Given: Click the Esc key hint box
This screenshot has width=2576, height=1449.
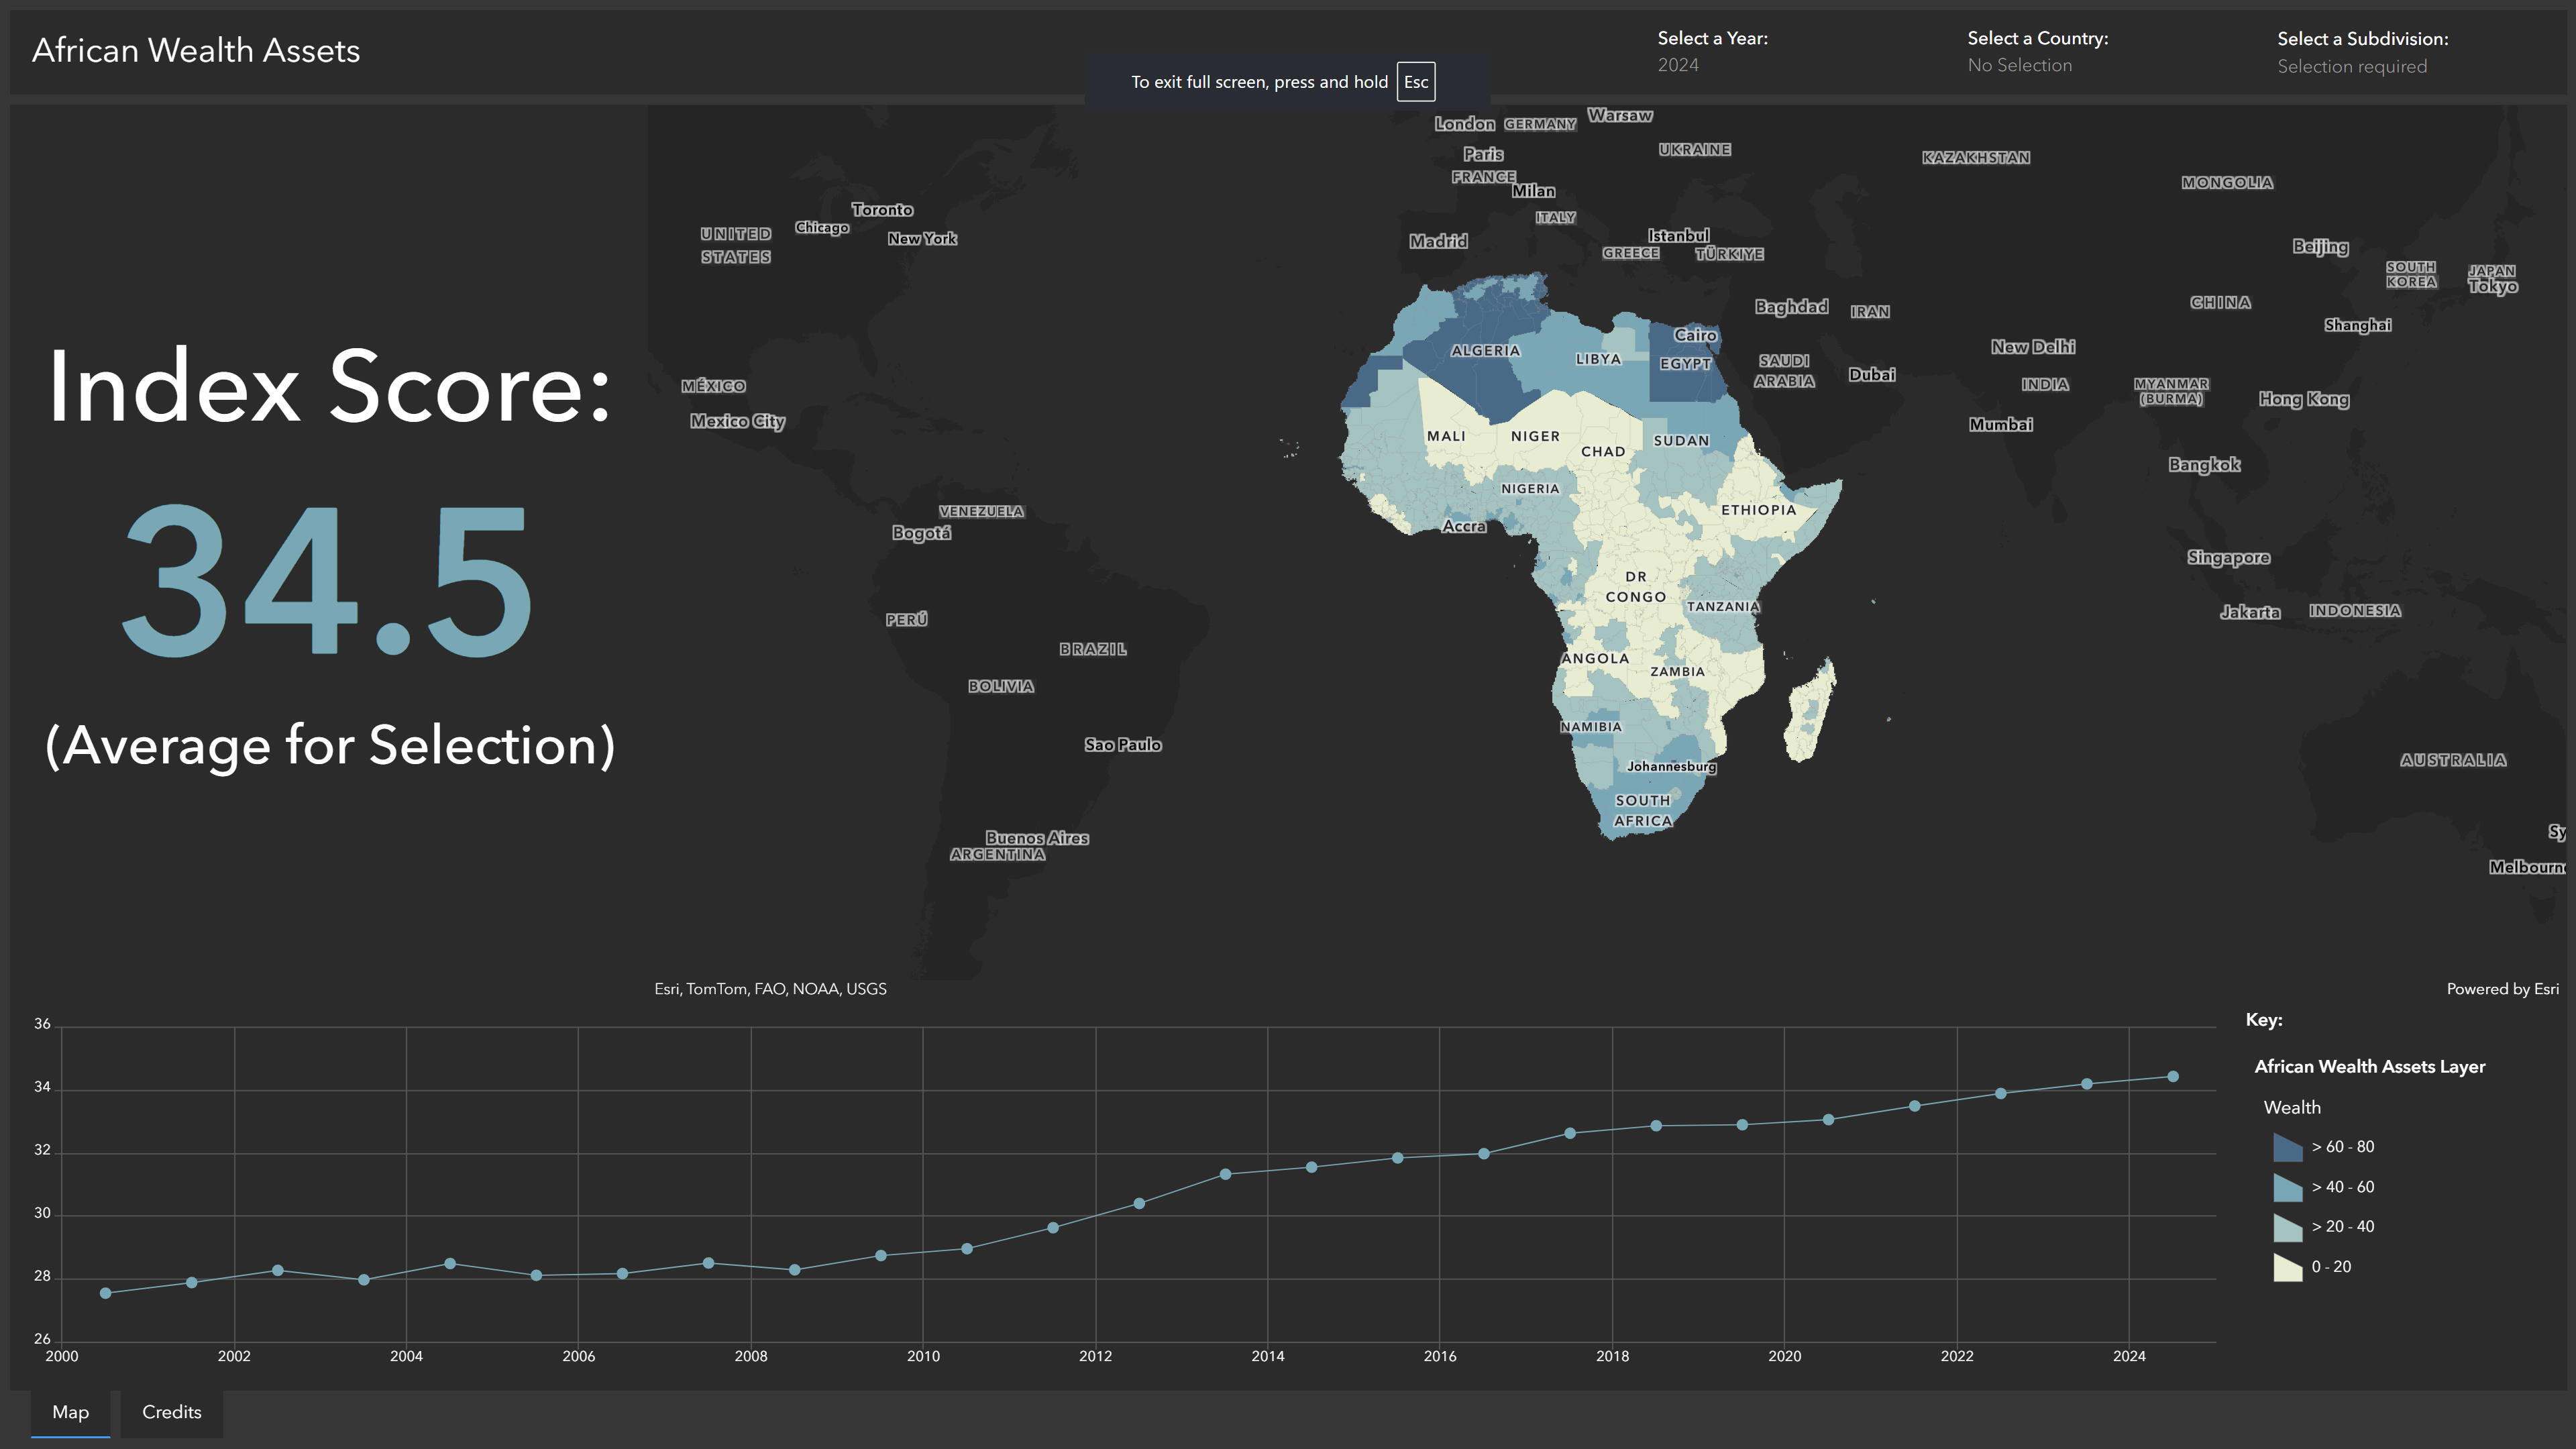Looking at the screenshot, I should 1415,82.
